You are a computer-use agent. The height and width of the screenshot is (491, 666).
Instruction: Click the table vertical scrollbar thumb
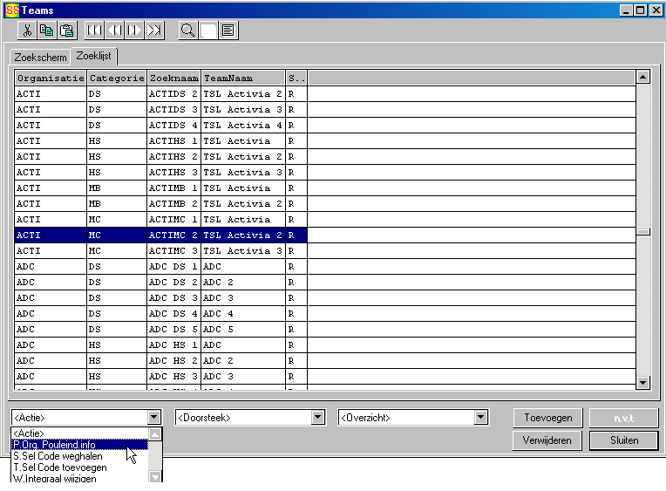click(x=643, y=232)
